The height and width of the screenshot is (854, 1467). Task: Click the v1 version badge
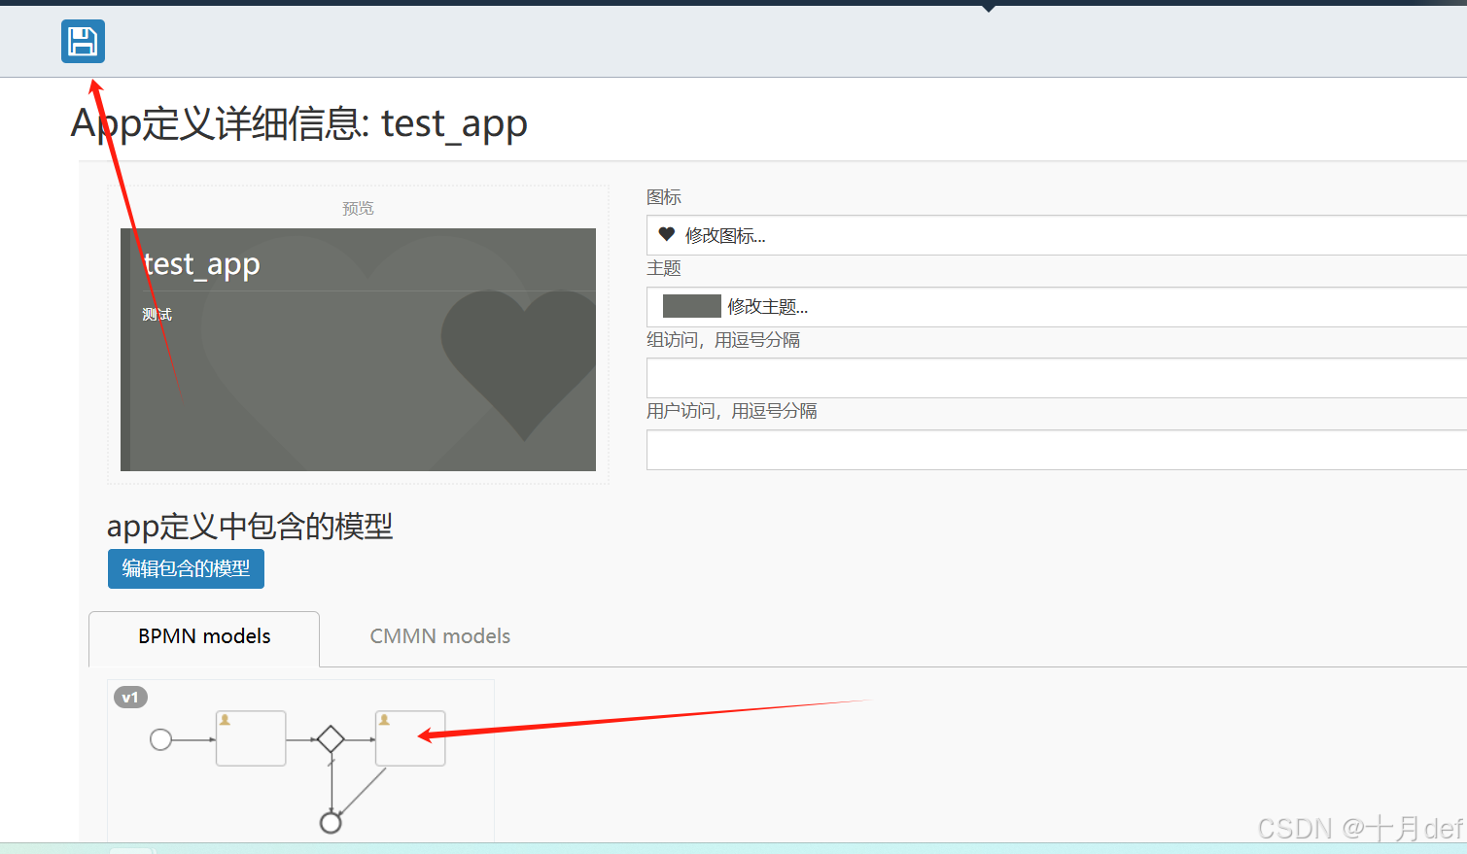[x=130, y=698]
